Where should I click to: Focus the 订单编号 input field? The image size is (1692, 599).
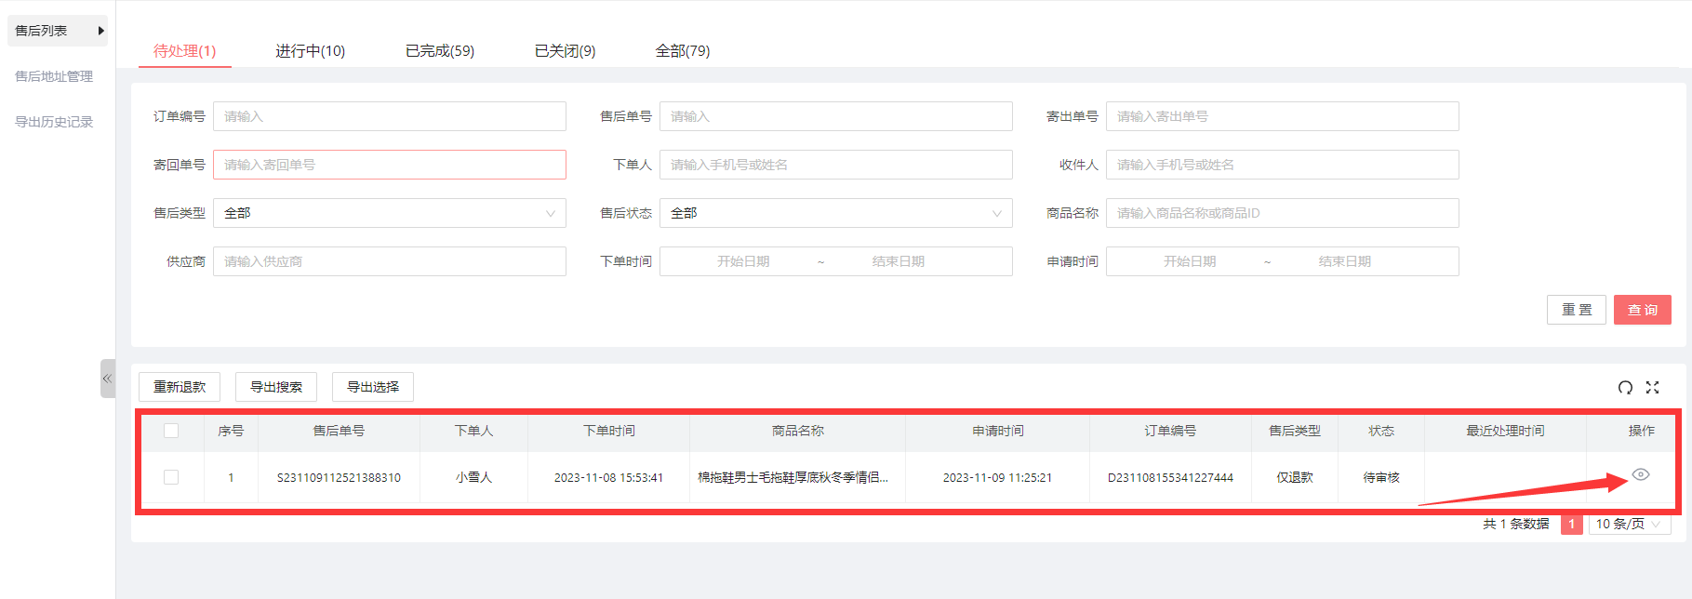(x=389, y=116)
